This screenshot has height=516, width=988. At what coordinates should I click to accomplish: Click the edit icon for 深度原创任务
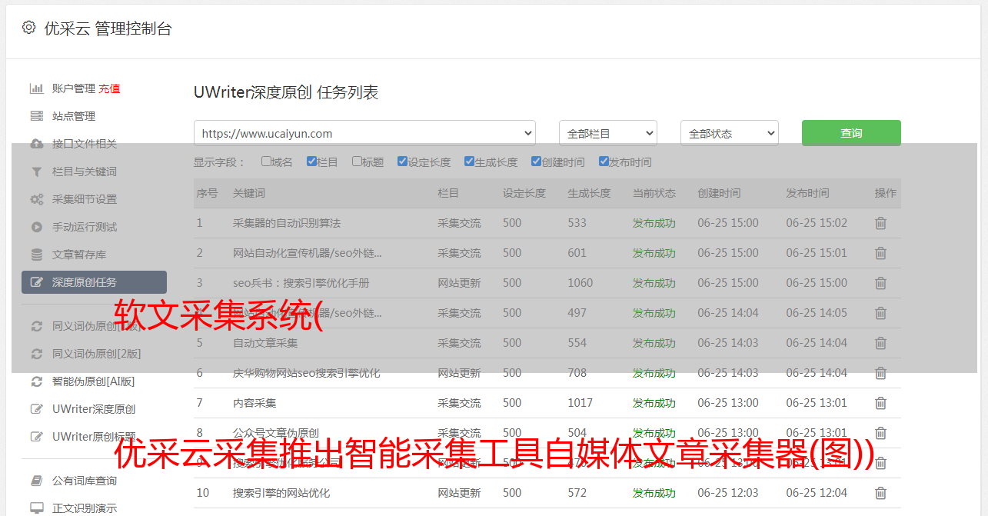pos(36,282)
